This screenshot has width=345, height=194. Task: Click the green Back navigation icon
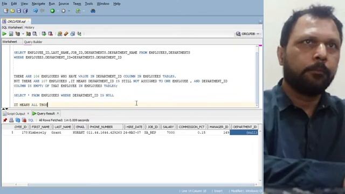[52, 11]
